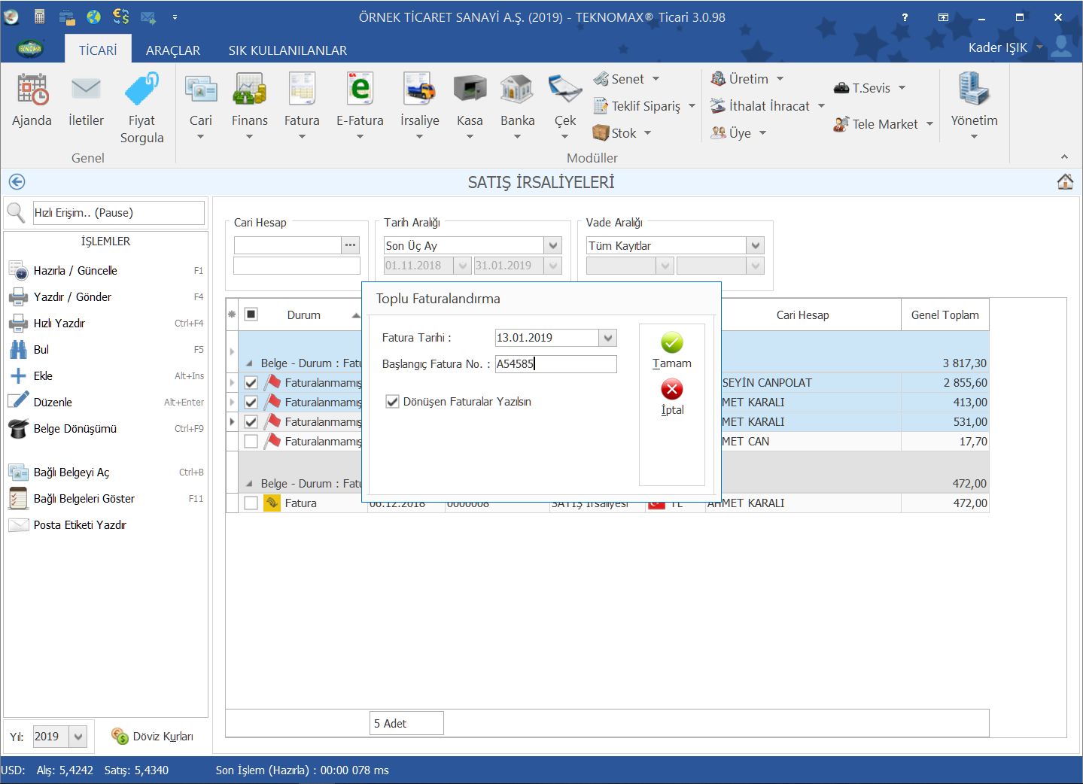This screenshot has height=784, width=1083.
Task: Click the red İptal cancel icon
Action: (672, 390)
